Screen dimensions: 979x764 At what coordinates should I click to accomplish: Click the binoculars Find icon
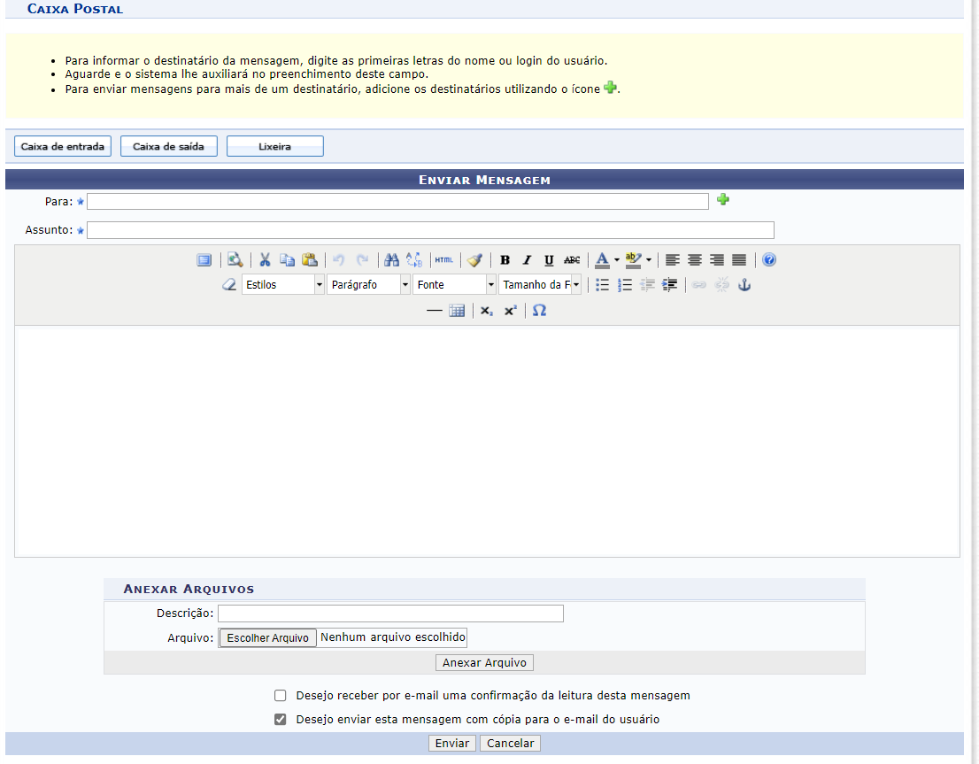point(392,260)
